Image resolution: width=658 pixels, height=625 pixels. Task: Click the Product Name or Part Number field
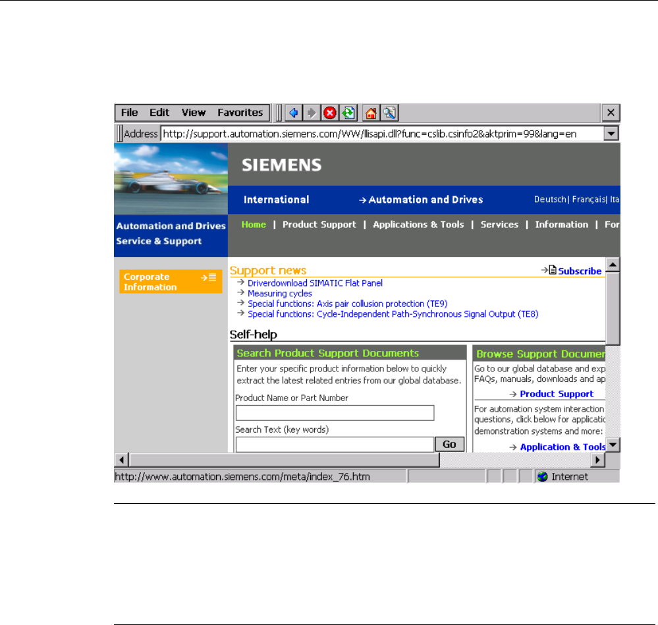tap(335, 413)
